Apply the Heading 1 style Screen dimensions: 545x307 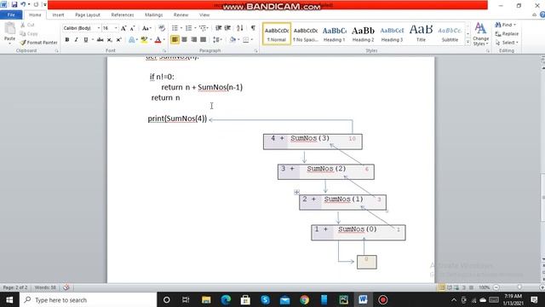pos(334,34)
